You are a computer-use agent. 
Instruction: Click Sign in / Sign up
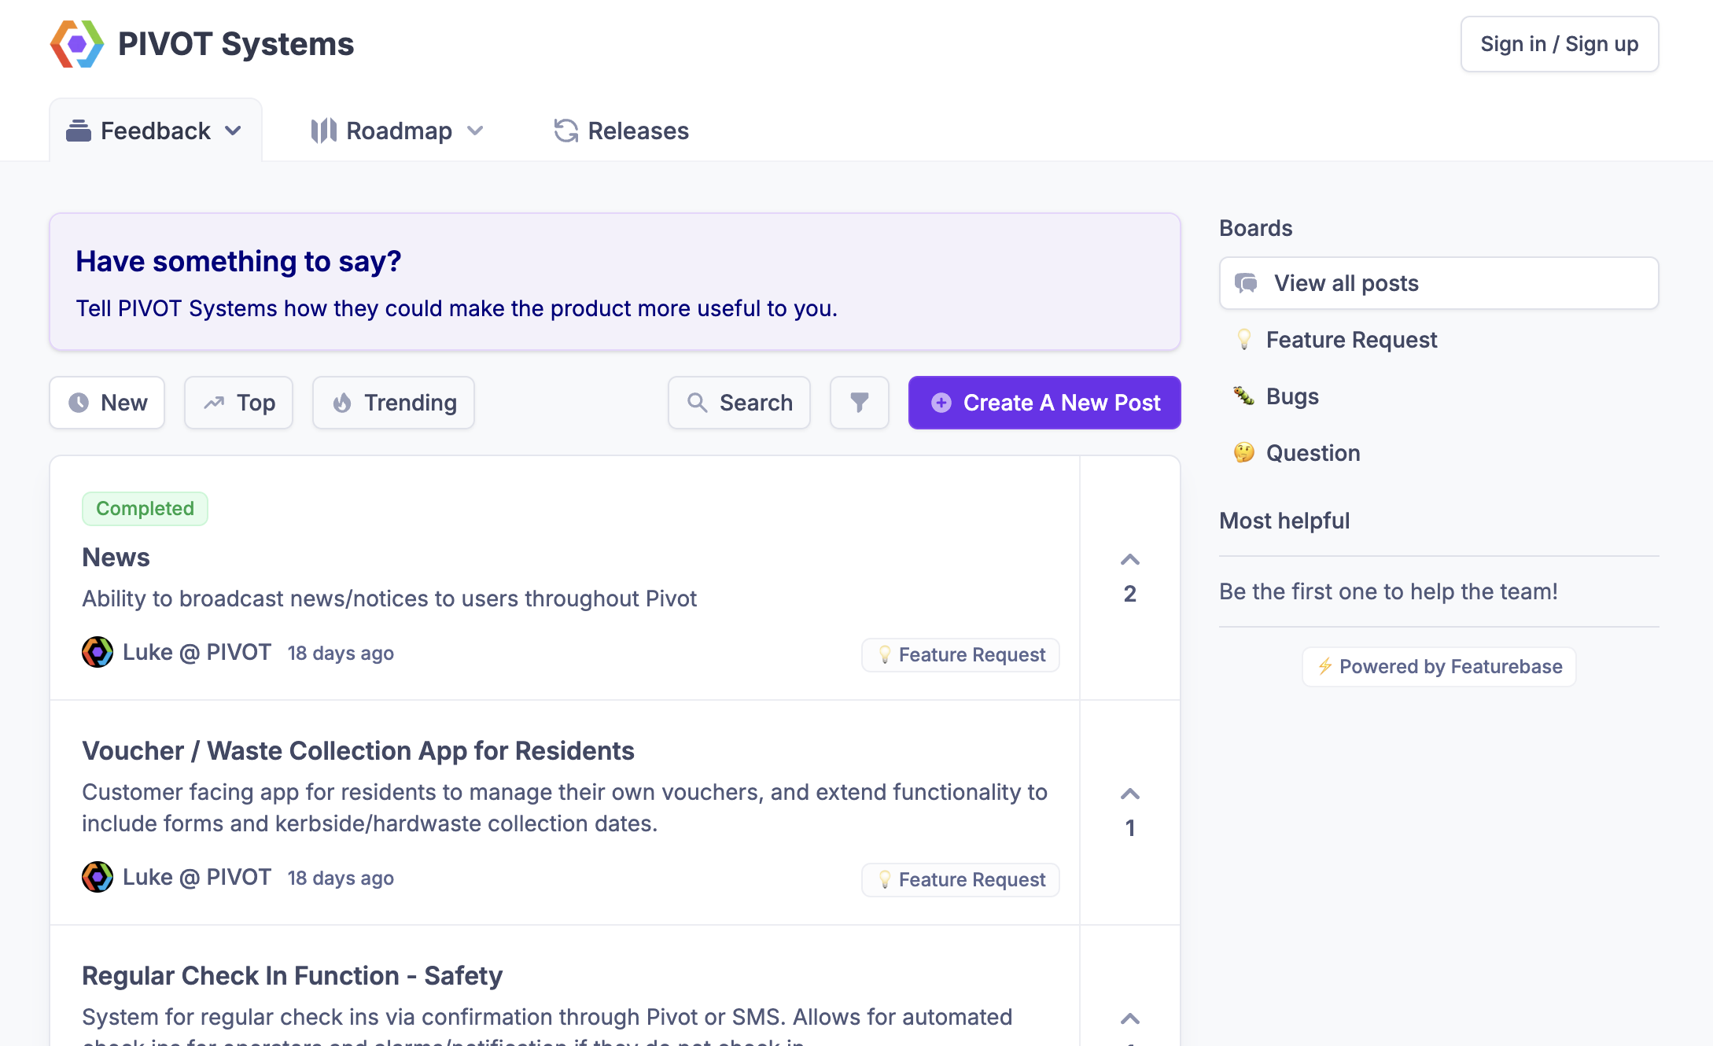(x=1559, y=44)
